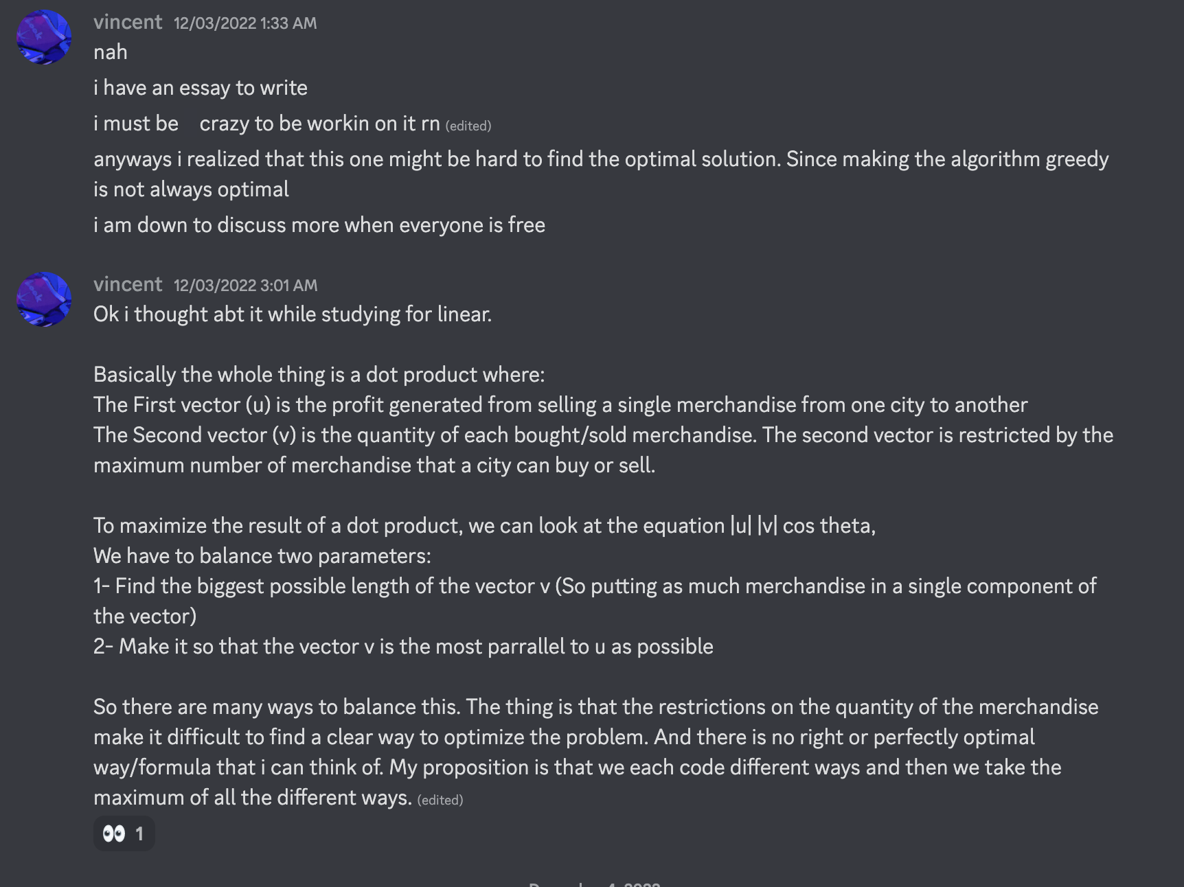Click the reaction count '1' next to eyes
1184x887 pixels.
[139, 833]
